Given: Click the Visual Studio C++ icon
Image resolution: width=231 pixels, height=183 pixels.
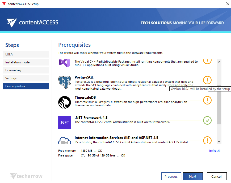Looking at the screenshot, I should 65,63.
